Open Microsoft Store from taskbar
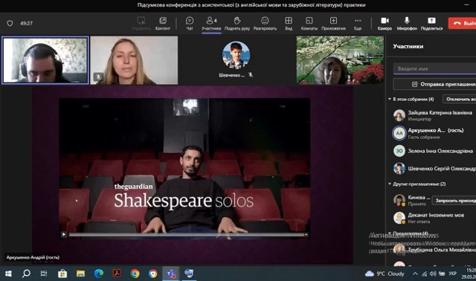Viewport: 476px width, 281px height. pyautogui.click(x=62, y=274)
